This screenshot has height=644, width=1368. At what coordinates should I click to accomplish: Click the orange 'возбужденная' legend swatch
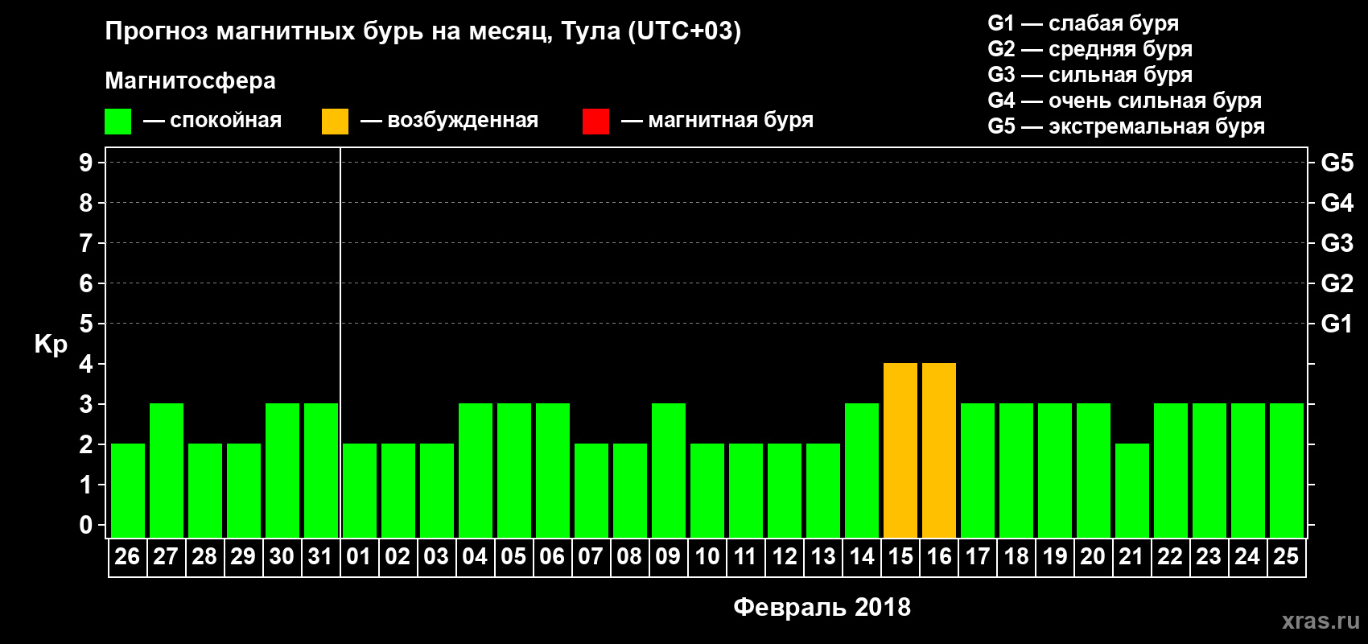(x=335, y=122)
